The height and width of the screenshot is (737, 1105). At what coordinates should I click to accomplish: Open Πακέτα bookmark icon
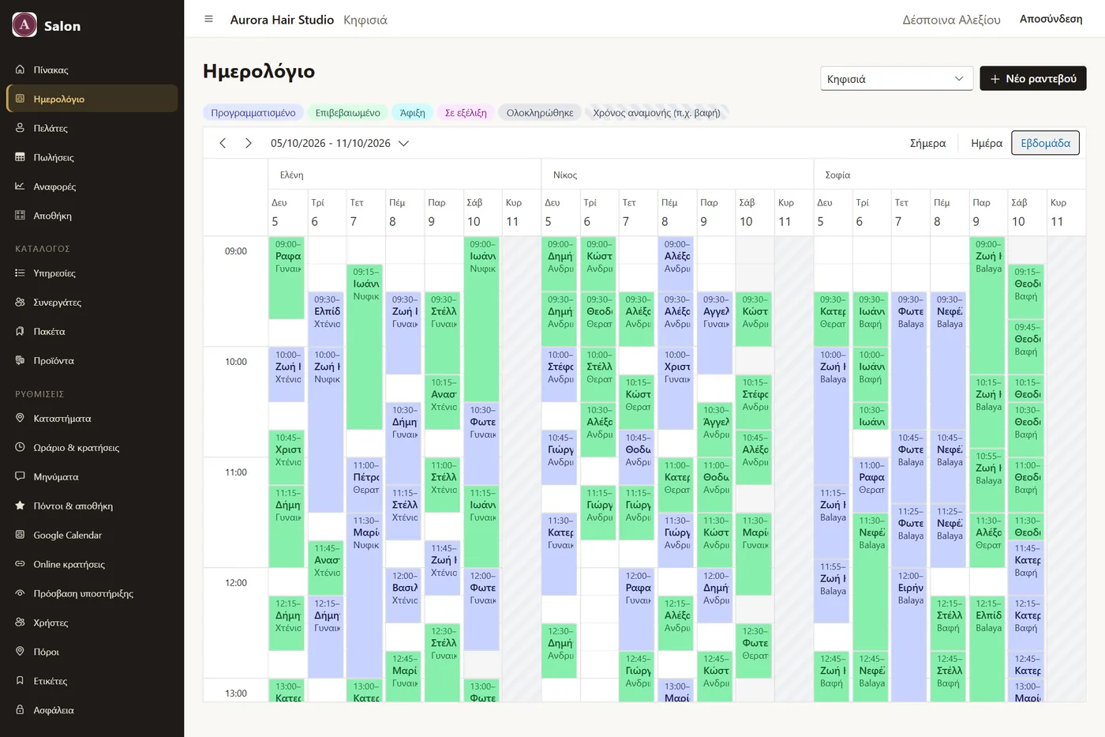coord(20,332)
